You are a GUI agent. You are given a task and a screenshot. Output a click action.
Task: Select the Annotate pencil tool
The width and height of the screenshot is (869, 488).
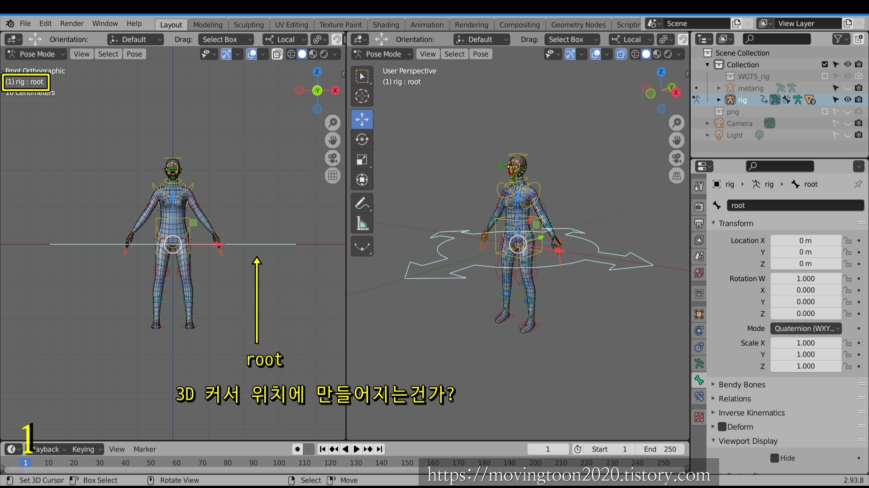362,203
